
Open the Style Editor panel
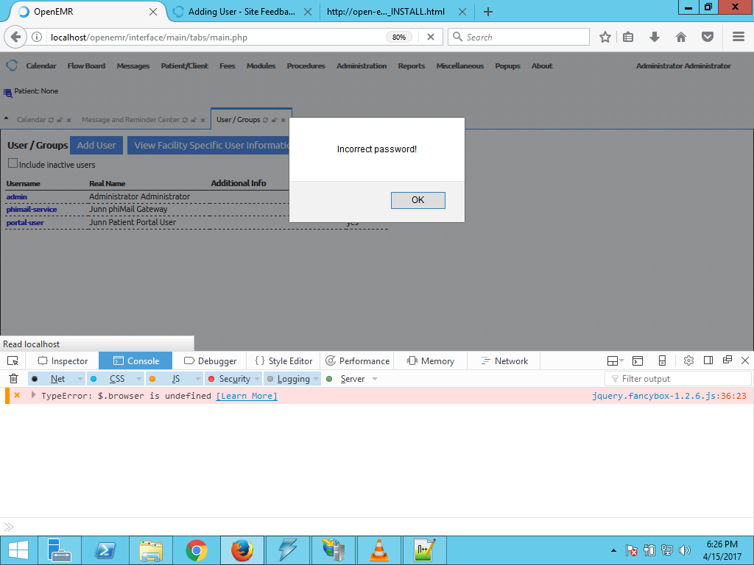pos(283,360)
